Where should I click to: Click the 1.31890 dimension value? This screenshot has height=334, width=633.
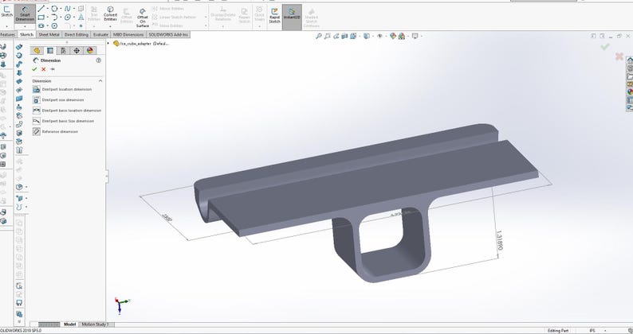[499, 240]
